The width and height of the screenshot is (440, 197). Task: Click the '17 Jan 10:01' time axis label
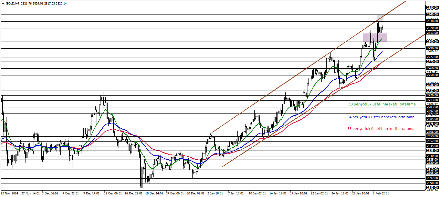coord(299,193)
